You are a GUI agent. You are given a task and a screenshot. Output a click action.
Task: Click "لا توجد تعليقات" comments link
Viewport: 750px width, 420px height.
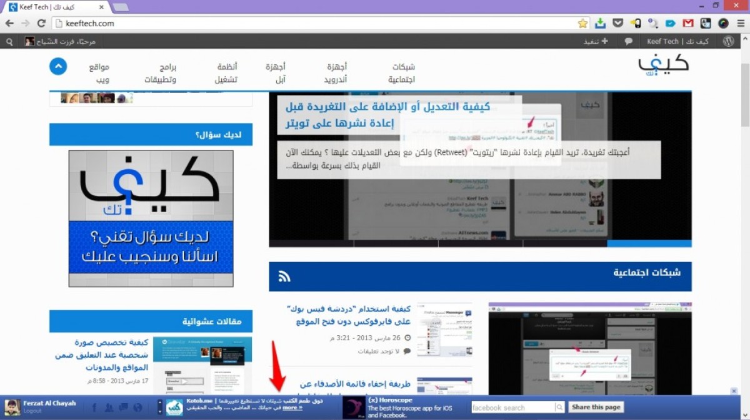pyautogui.click(x=379, y=351)
